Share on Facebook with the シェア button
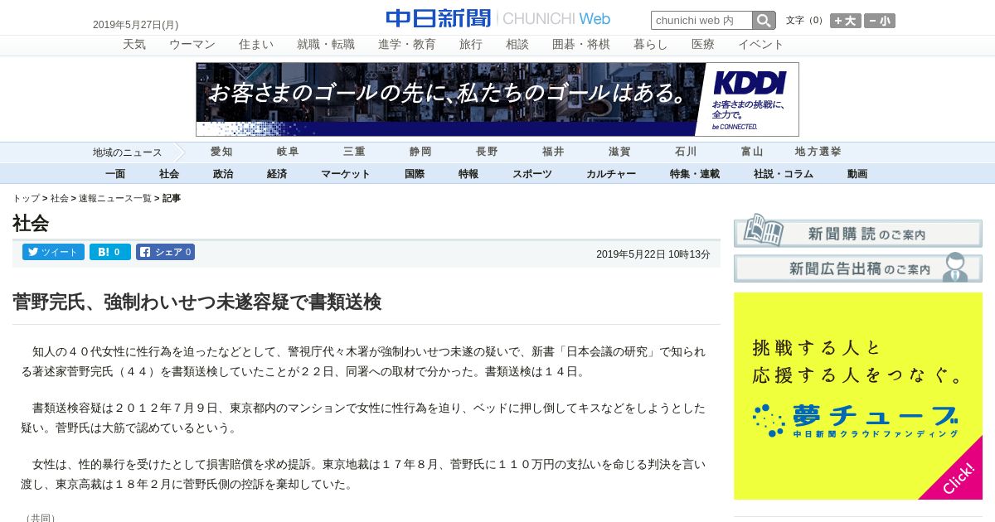 coord(165,252)
